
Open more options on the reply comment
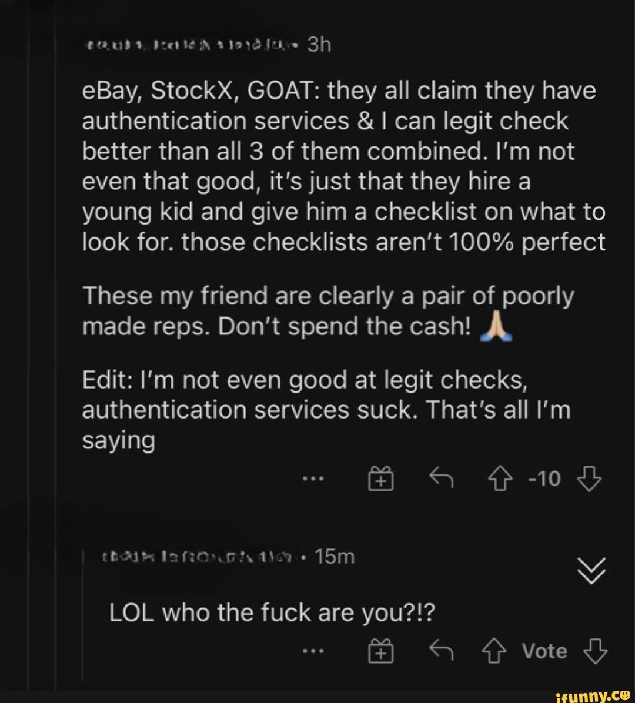pyautogui.click(x=313, y=651)
